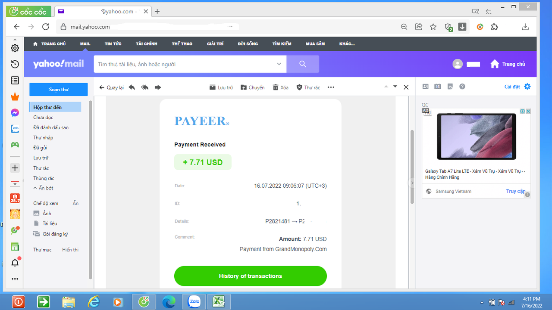
Task: Go to previous message up arrow
Action: 386,87
